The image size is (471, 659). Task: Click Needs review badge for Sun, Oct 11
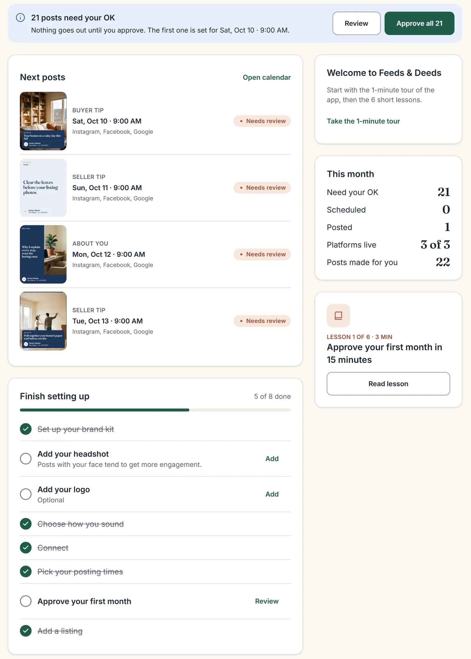coord(262,188)
